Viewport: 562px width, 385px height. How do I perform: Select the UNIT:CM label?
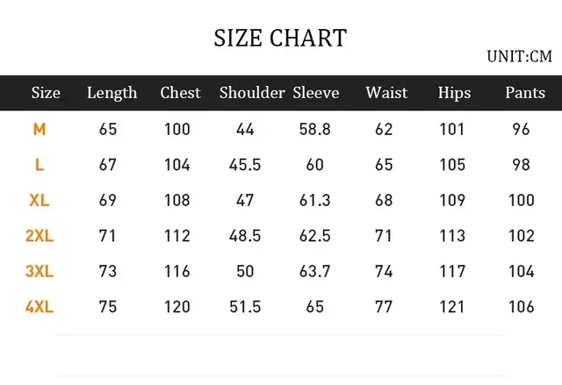coord(519,56)
